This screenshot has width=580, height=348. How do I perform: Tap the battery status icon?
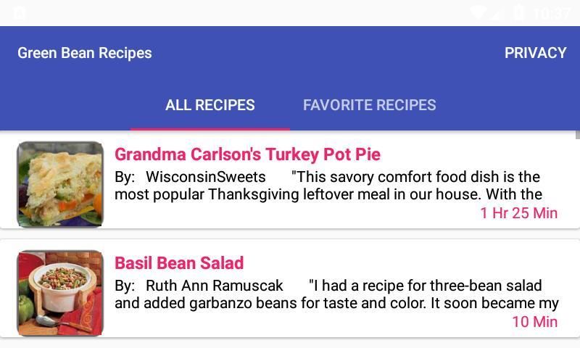[518, 13]
